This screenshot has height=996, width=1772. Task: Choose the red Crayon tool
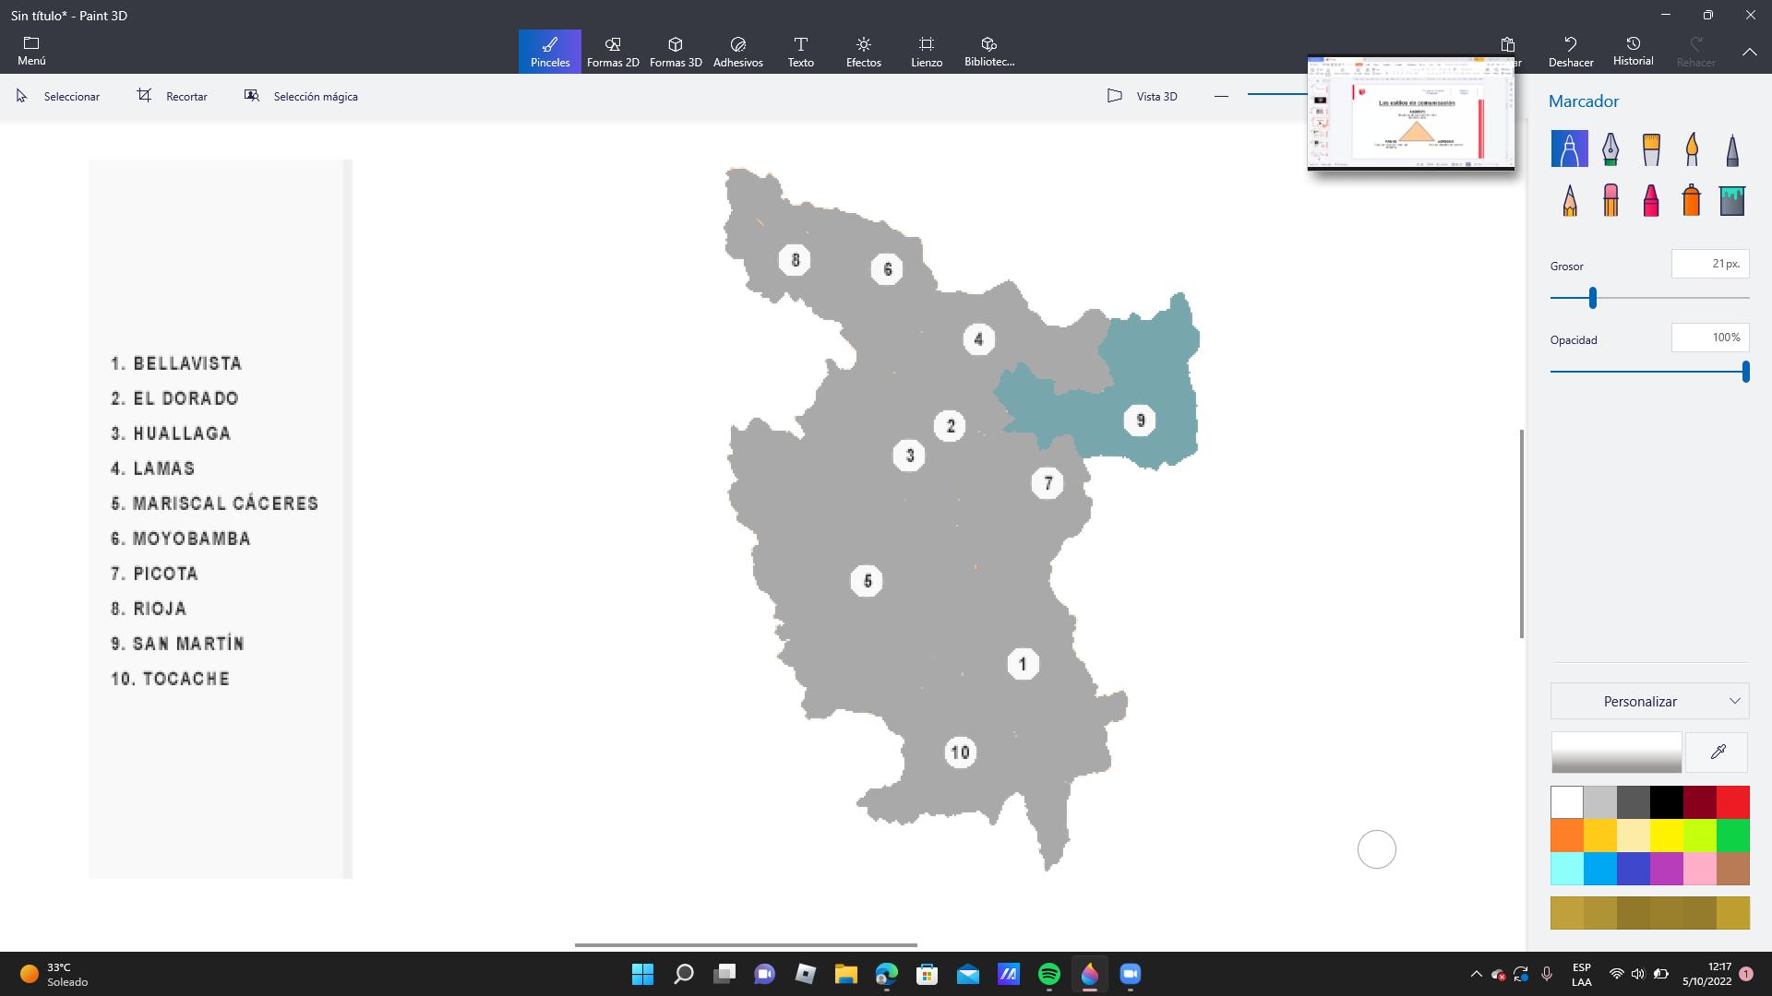1651,200
